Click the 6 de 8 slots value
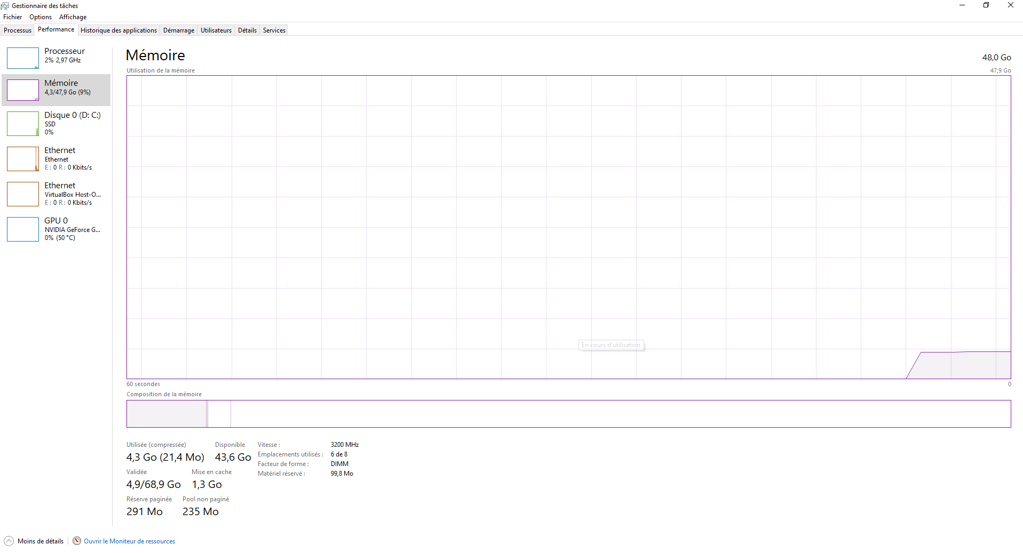Image resolution: width=1023 pixels, height=553 pixels. pos(339,454)
